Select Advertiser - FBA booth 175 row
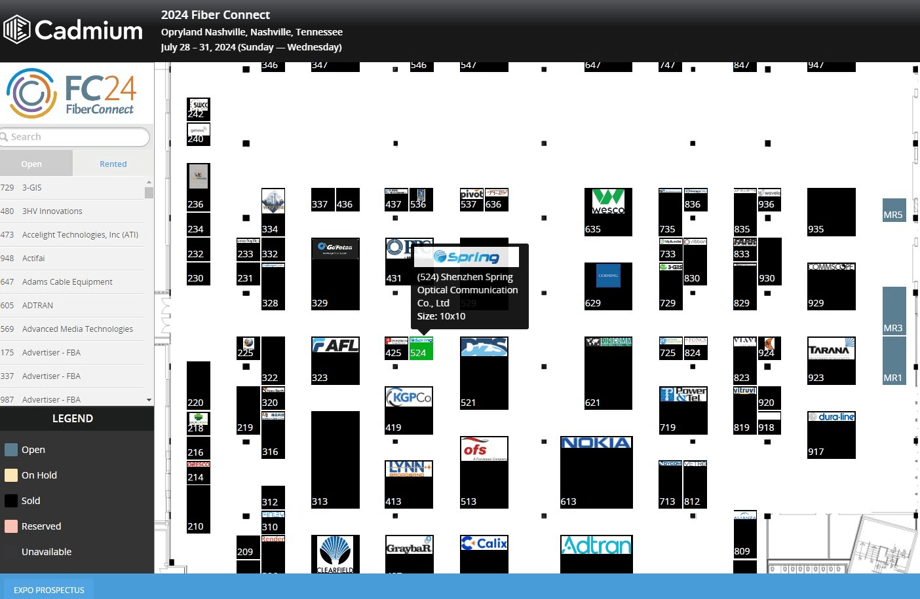This screenshot has height=599, width=920. click(72, 353)
